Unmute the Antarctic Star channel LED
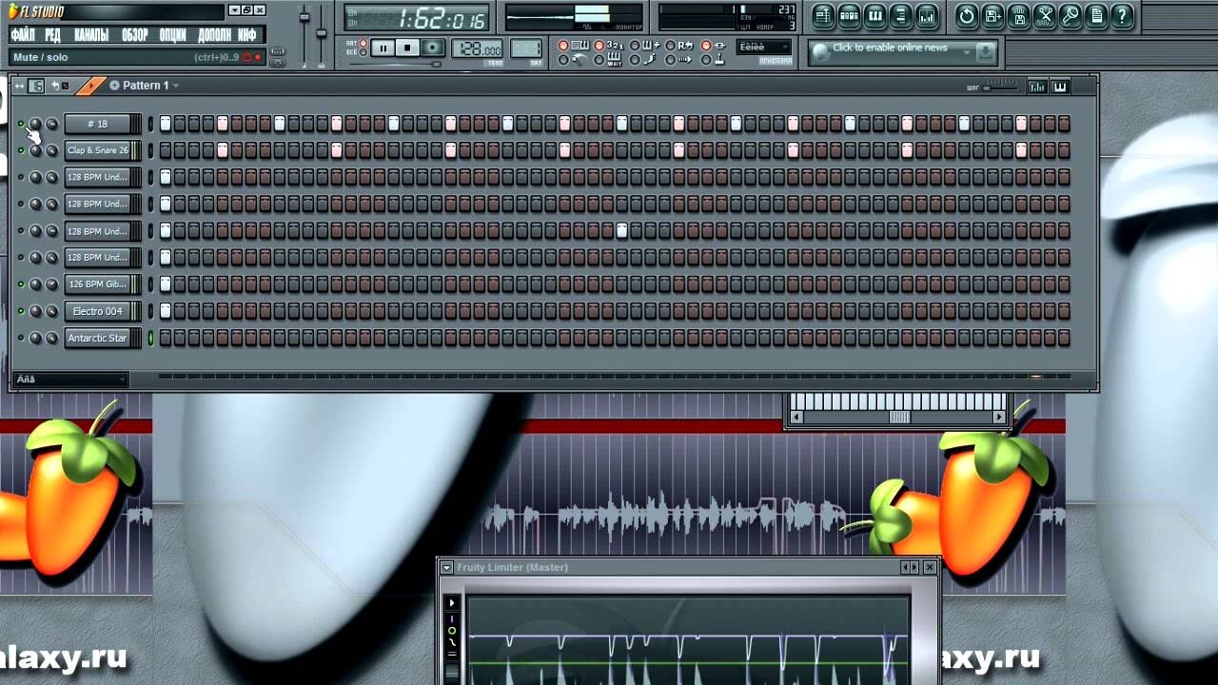Image resolution: width=1218 pixels, height=685 pixels. tap(21, 338)
